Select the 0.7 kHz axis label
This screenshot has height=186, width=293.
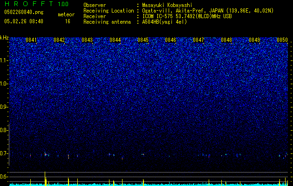(x=4, y=153)
